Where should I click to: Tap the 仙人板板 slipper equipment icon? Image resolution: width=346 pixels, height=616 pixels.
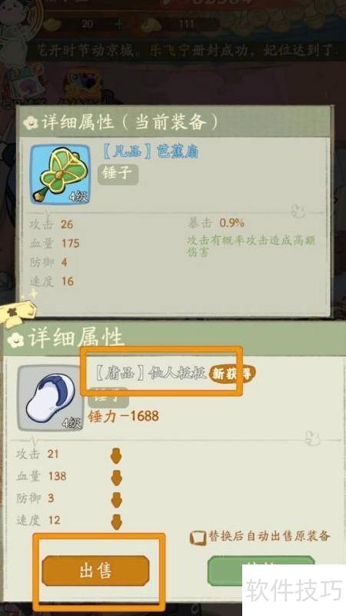click(x=51, y=398)
